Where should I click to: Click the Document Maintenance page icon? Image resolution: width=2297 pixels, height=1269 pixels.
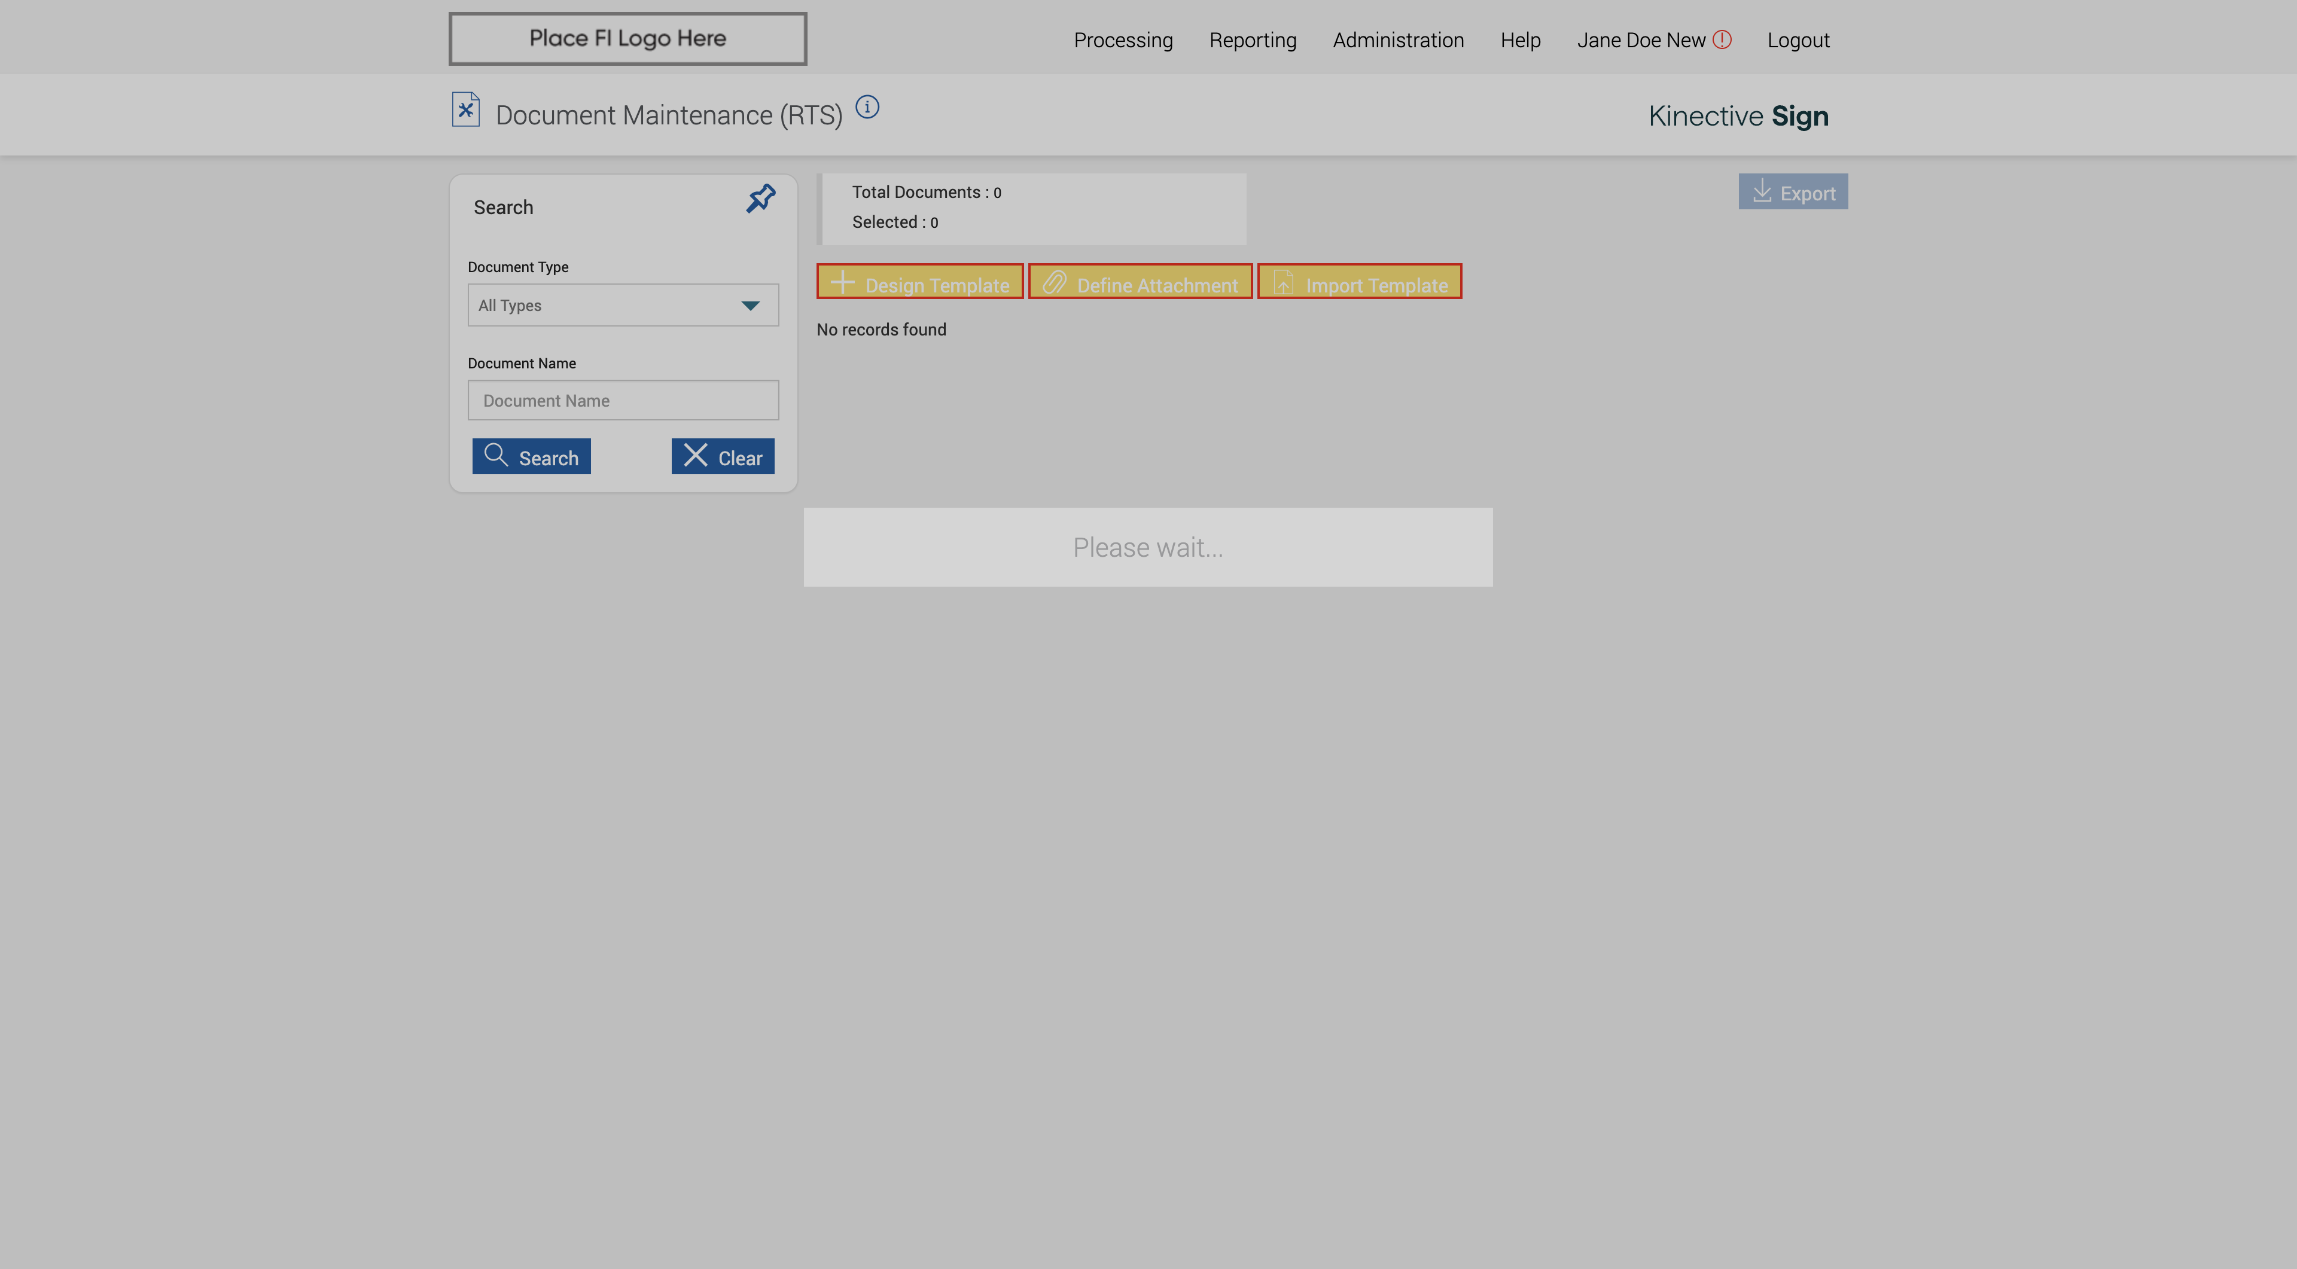point(465,109)
